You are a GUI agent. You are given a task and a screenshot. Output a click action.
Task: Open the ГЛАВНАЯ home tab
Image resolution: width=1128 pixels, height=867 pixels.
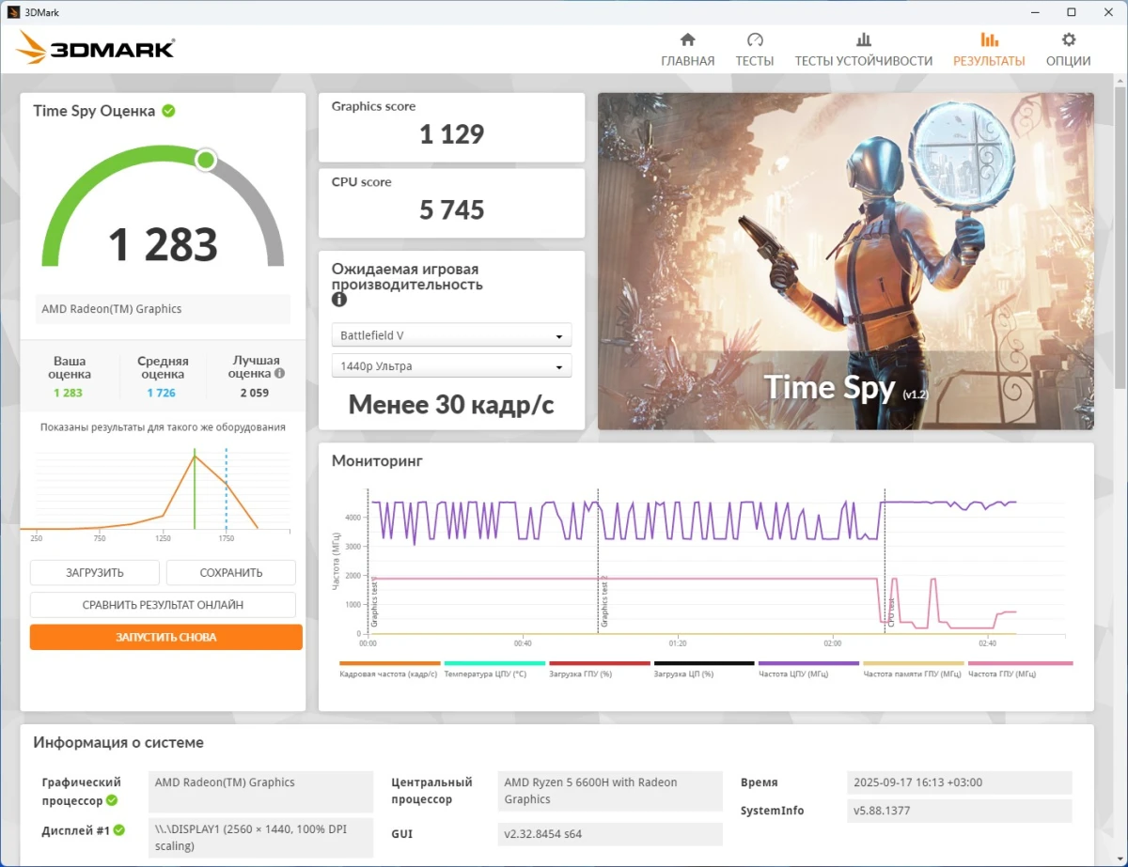(687, 50)
